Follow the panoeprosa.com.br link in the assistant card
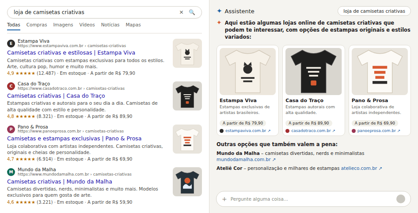 [x=378, y=131]
